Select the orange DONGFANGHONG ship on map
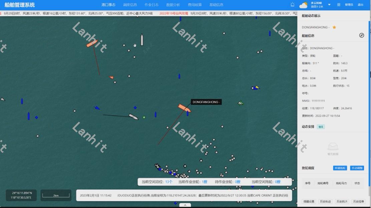The width and height of the screenshot is (371, 208). point(184,108)
